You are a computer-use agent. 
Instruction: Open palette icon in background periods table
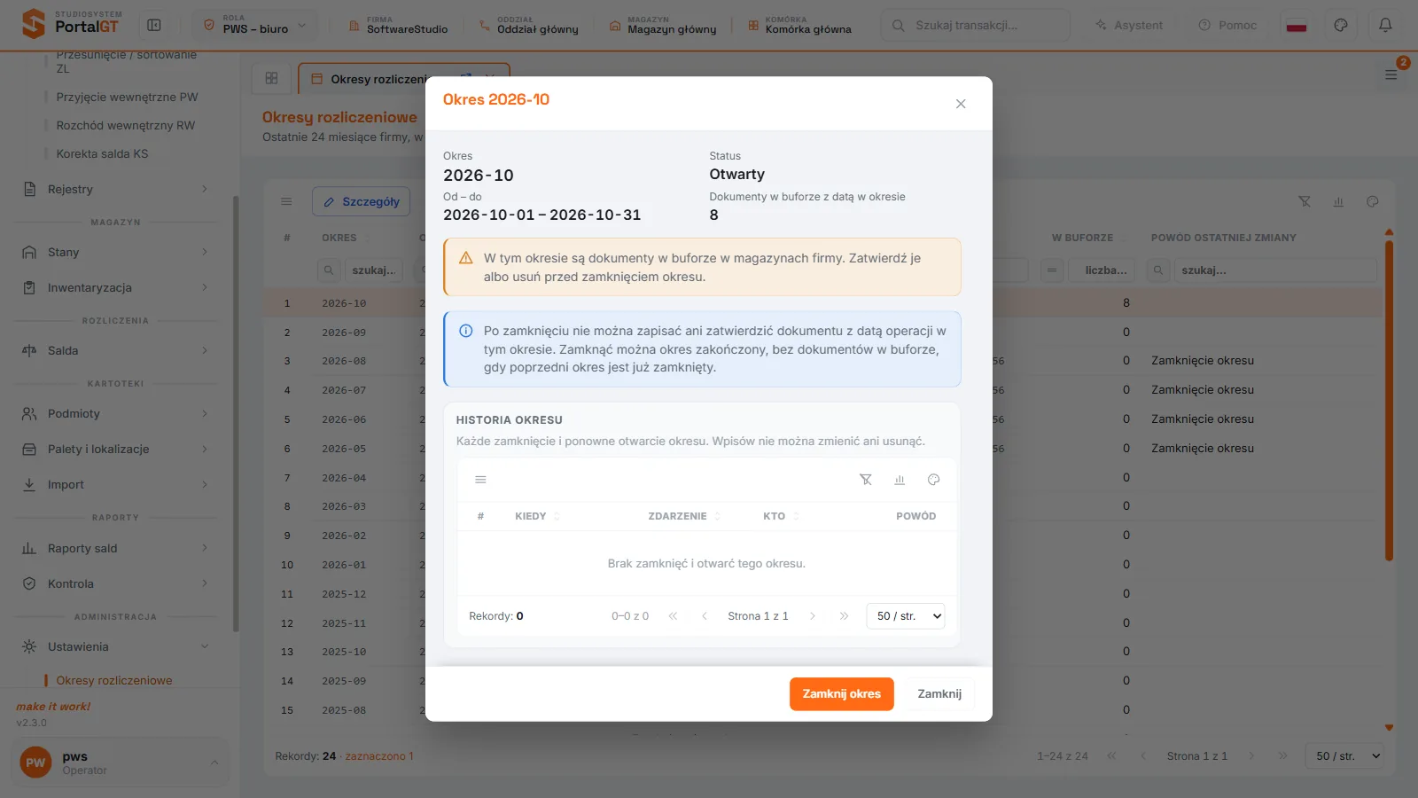click(x=1372, y=201)
